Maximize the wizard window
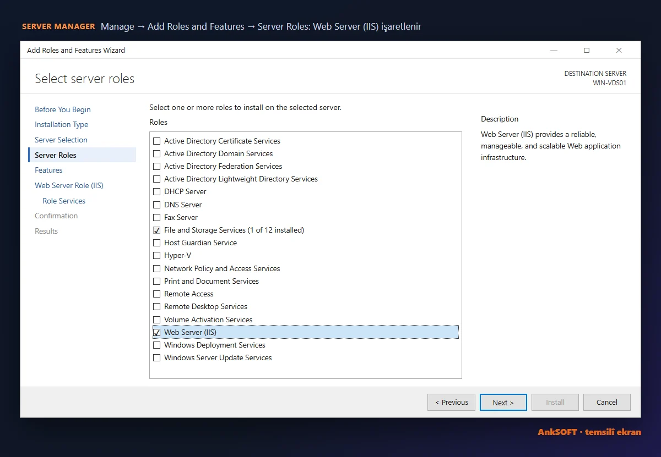Screen dimensions: 661x457 pos(587,51)
